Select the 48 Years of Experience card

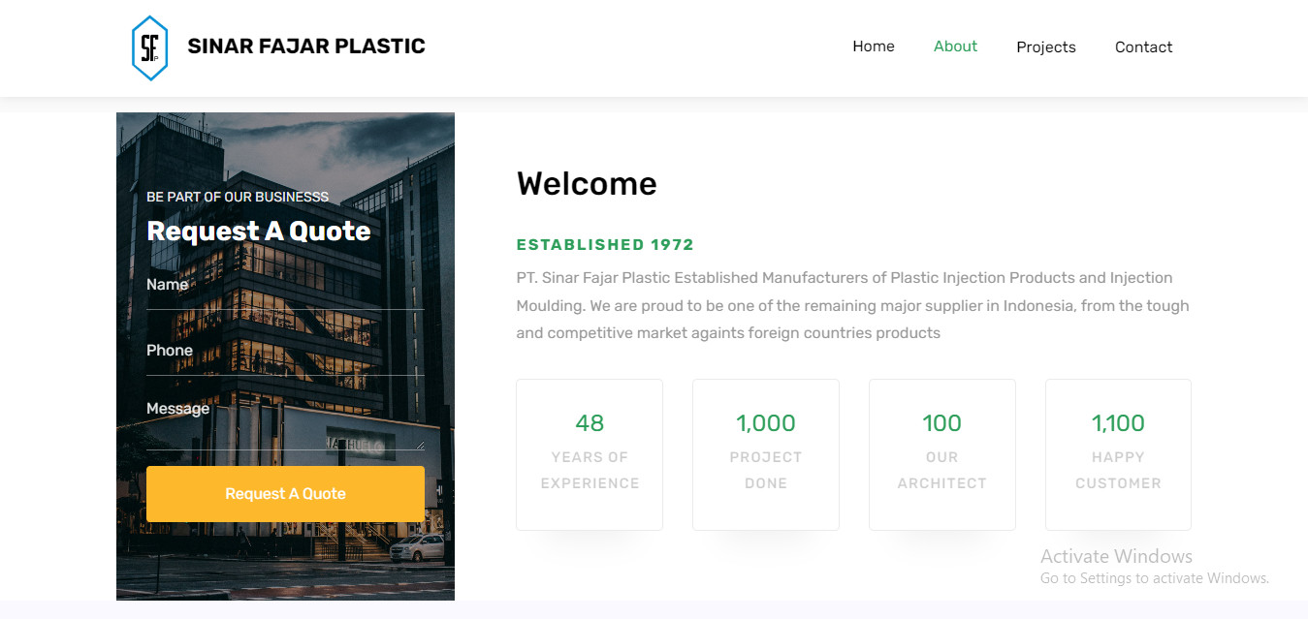pos(590,454)
